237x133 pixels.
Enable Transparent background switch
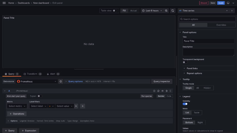tap(185, 62)
